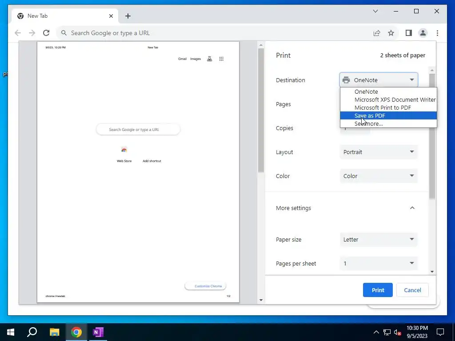Open Windows Start menu

(11, 332)
